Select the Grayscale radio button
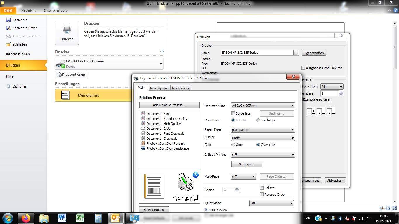Screen dimensions: 399x224 click(258, 145)
